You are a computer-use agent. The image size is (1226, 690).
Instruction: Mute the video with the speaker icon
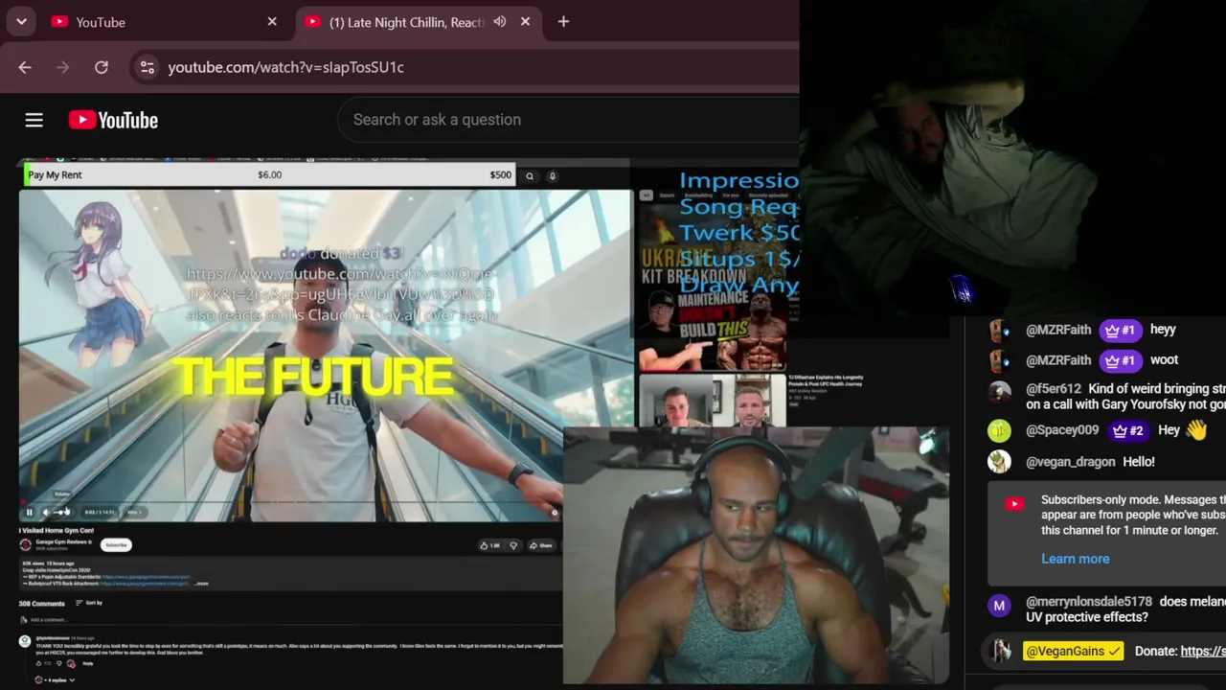click(x=45, y=512)
